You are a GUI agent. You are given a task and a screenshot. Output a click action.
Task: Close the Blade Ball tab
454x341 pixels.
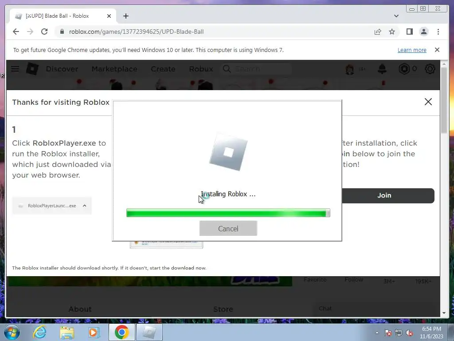tap(109, 16)
